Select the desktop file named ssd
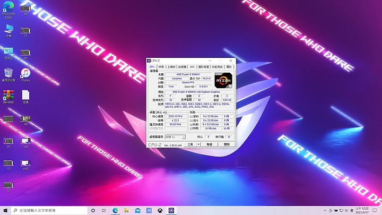Screen dimensions: 382x215 click(25, 142)
